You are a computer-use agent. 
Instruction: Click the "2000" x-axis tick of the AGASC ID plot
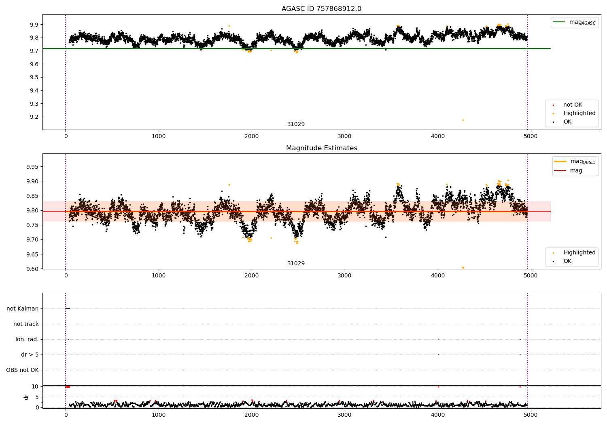pyautogui.click(x=252, y=136)
